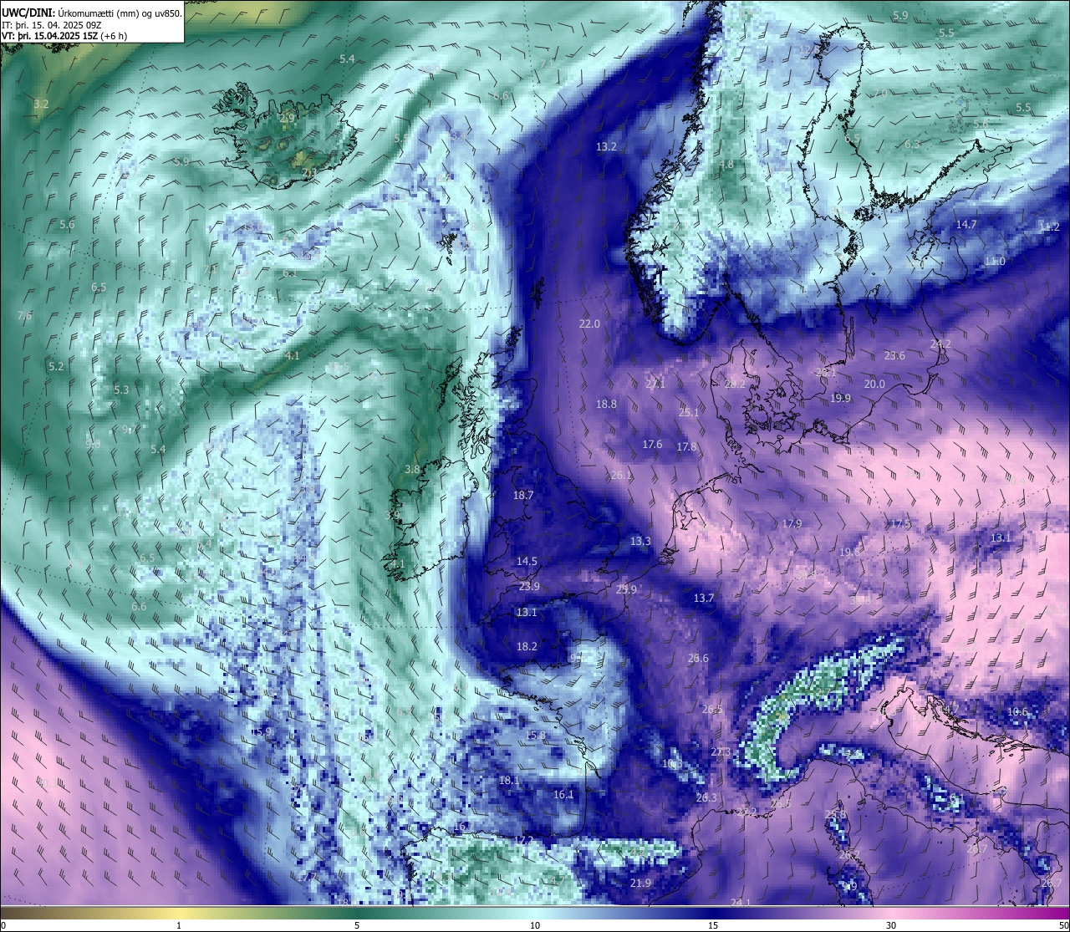Click the 7.6 value at the left edge
Image resolution: width=1070 pixels, height=932 pixels.
(x=24, y=315)
